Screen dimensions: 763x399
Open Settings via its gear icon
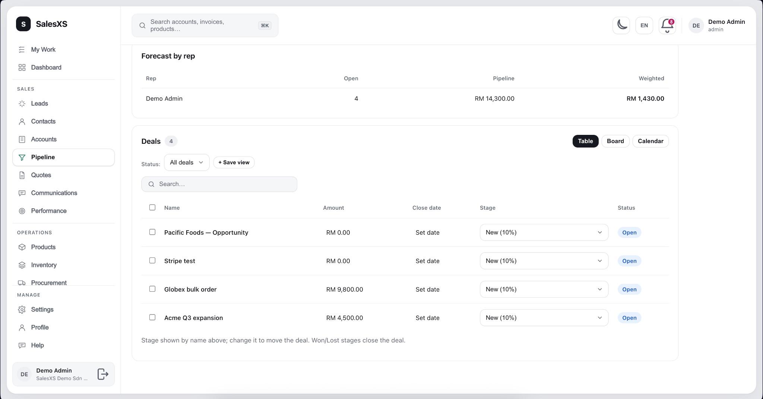tap(22, 310)
